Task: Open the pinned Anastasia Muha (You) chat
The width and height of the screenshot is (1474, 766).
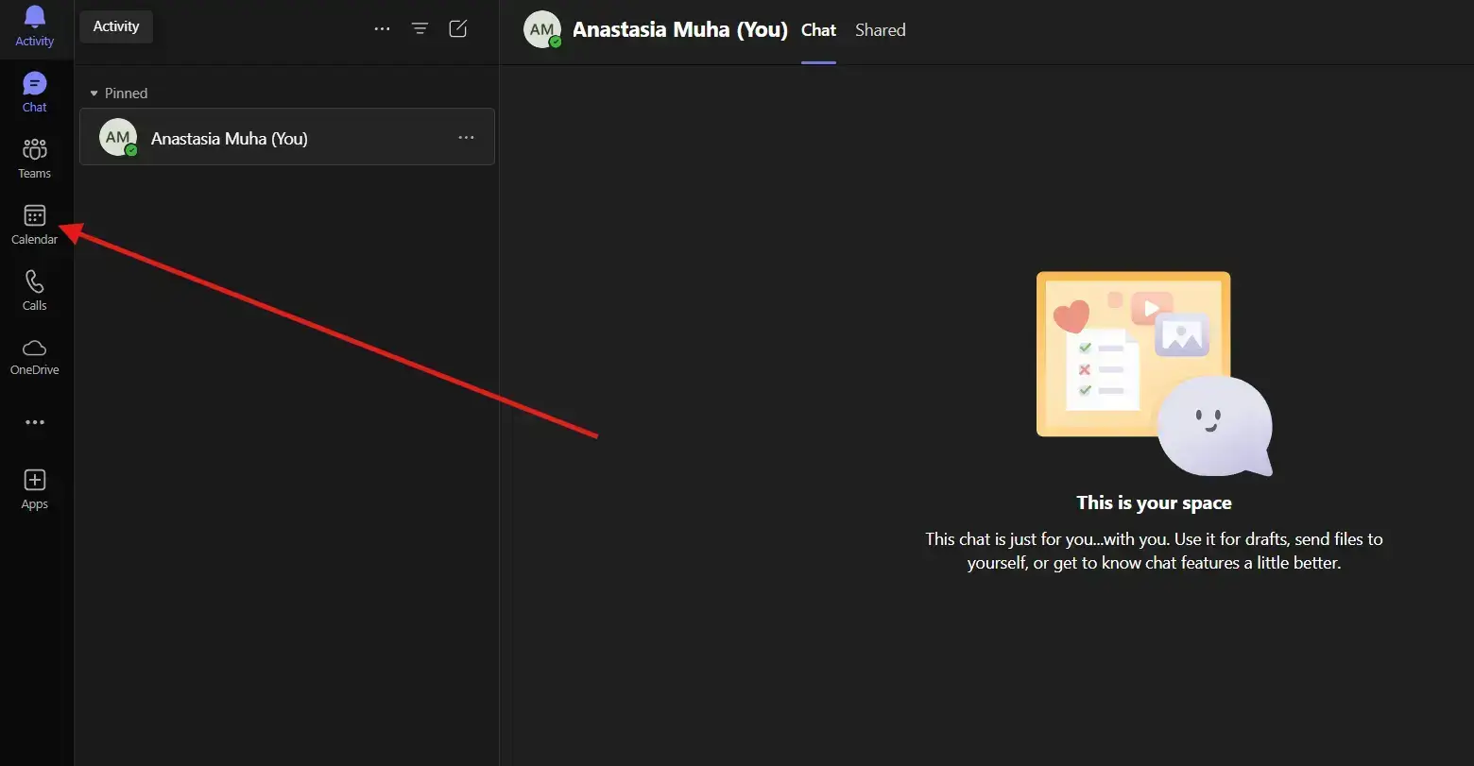Action: point(283,138)
